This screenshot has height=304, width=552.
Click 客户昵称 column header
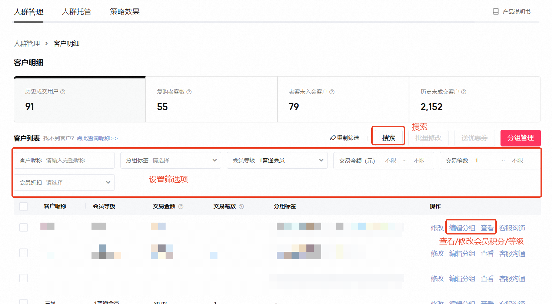[x=55, y=206]
